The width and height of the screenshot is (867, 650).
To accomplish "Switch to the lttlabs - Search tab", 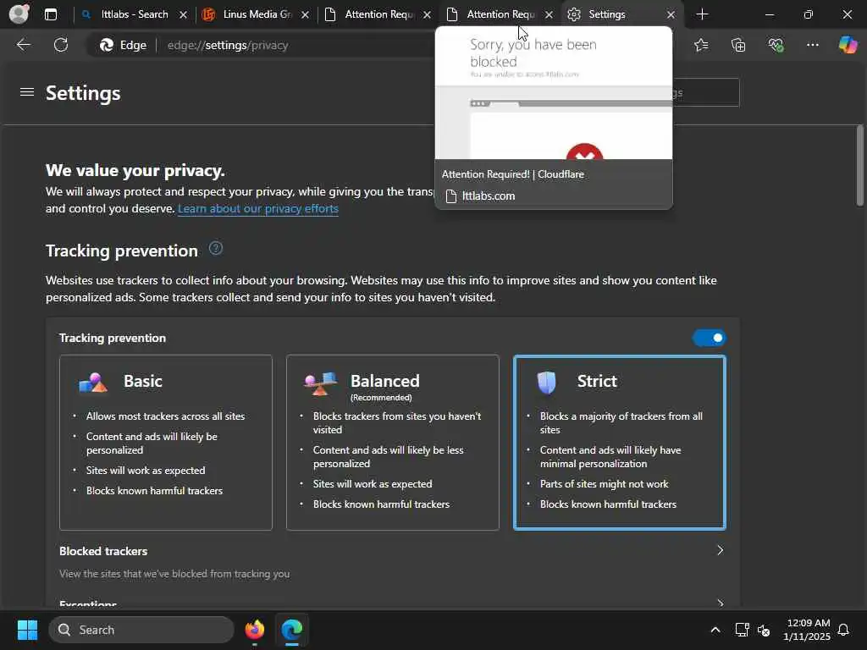I will (135, 14).
